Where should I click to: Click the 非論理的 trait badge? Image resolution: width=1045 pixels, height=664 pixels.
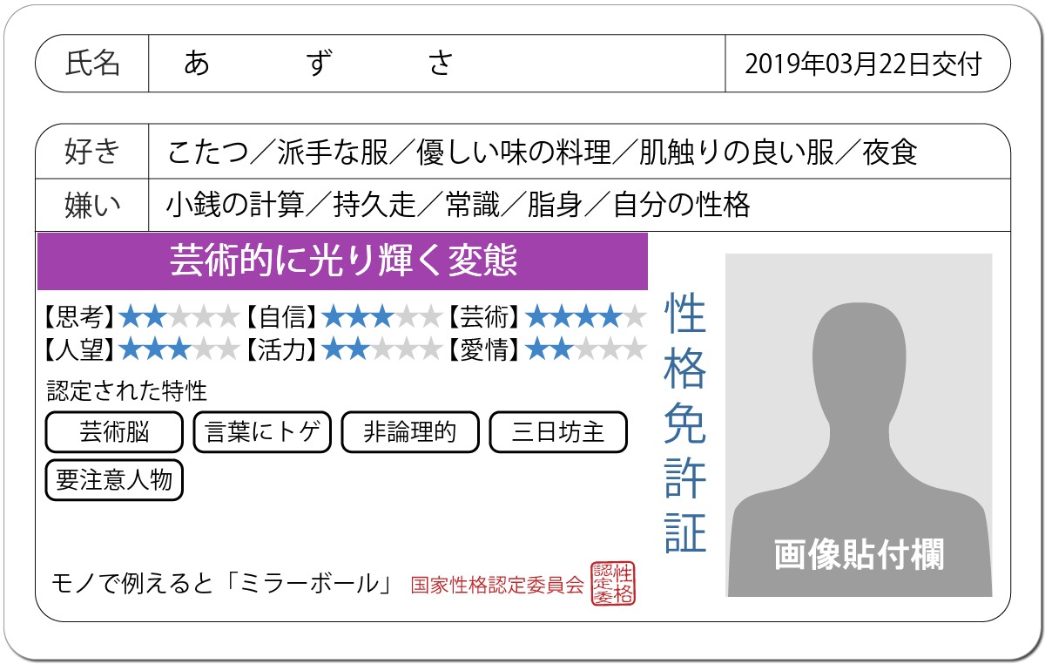click(410, 432)
